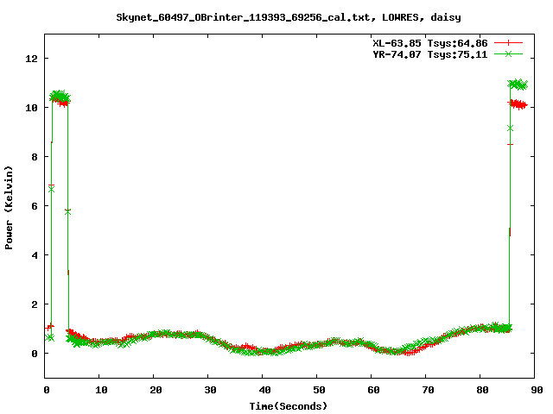Click the x-axis tick label '30'
553x414 pixels.
(x=210, y=390)
